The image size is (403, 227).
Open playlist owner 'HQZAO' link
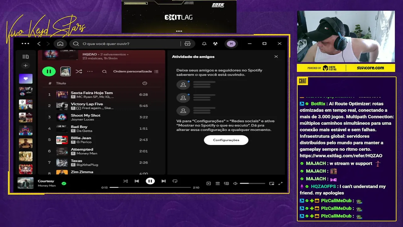point(90,54)
